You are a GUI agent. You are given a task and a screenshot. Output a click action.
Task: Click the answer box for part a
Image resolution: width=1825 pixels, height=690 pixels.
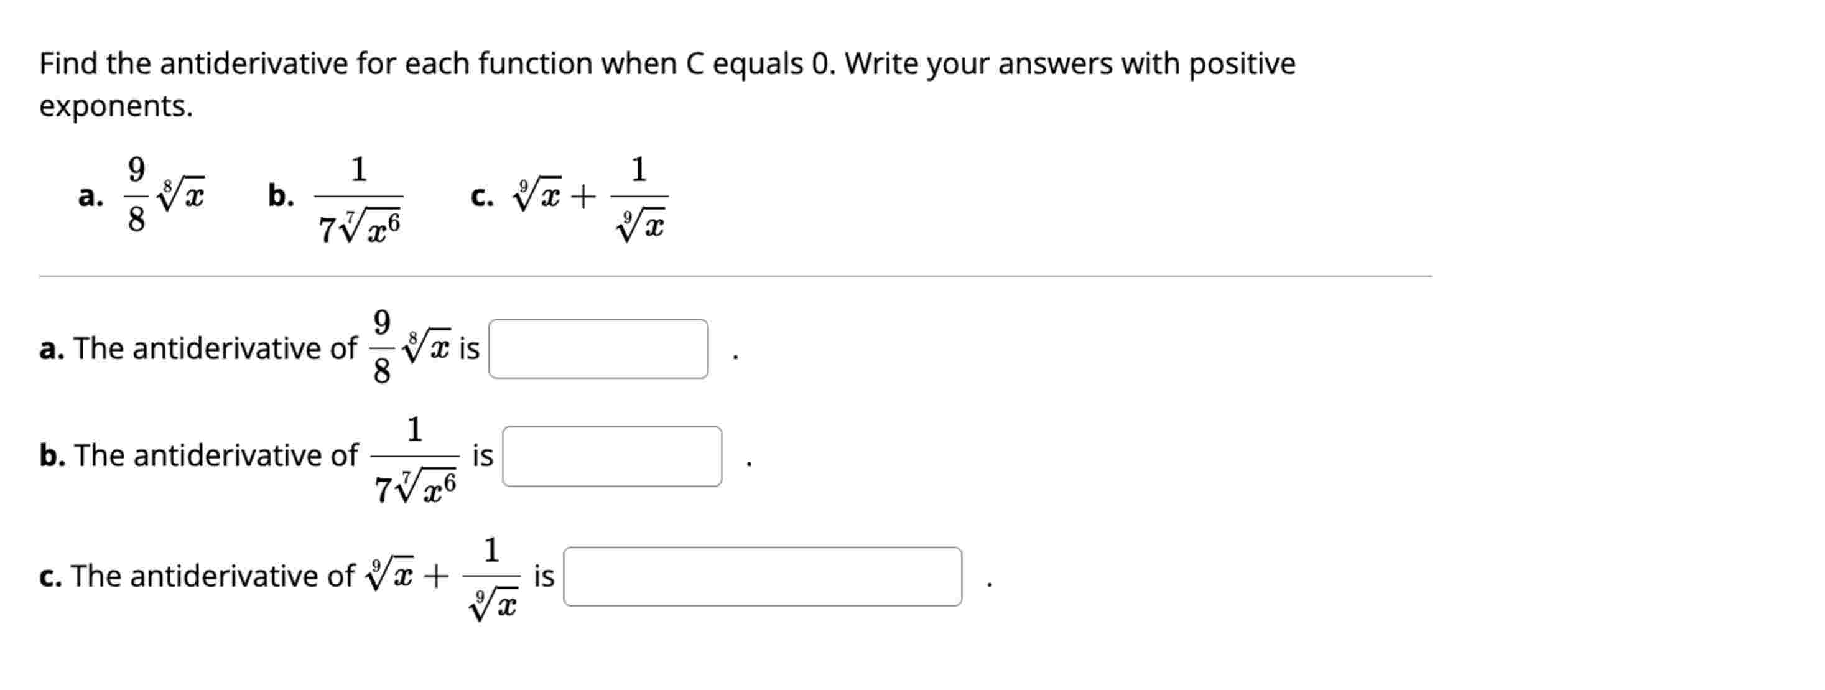tap(601, 349)
